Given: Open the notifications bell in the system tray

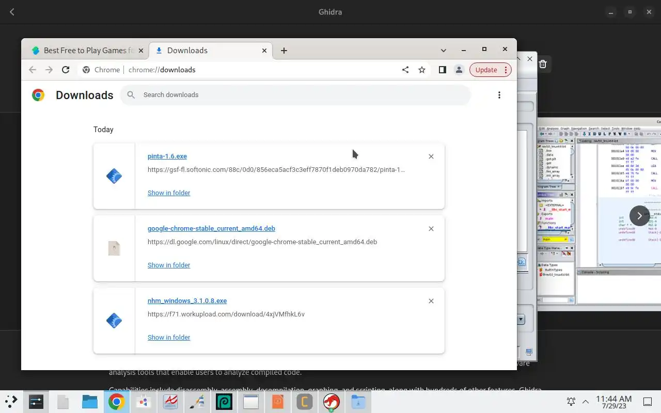Looking at the screenshot, I should point(571,402).
